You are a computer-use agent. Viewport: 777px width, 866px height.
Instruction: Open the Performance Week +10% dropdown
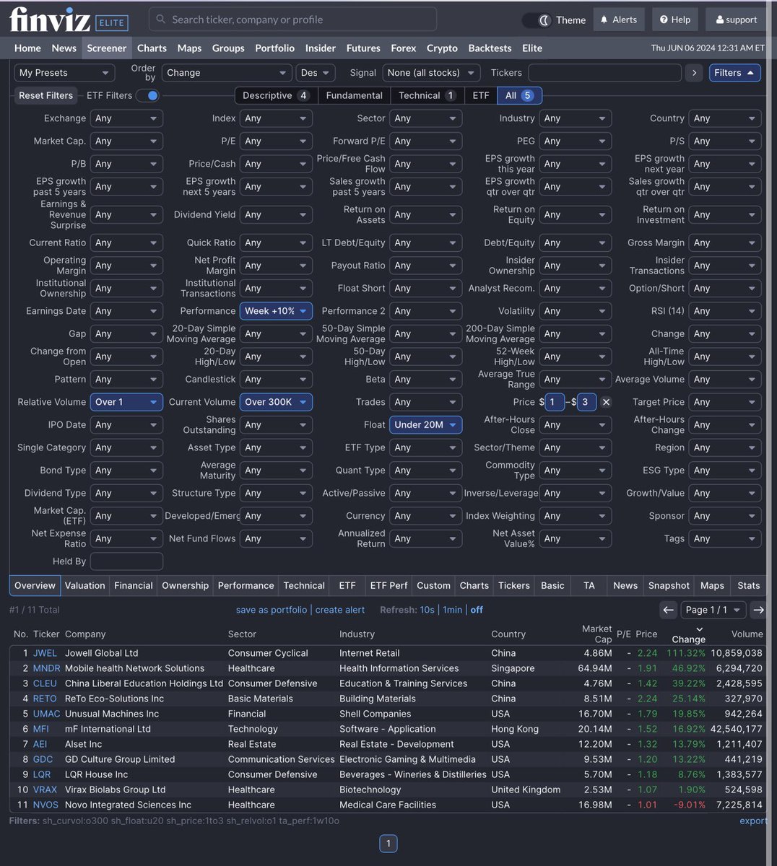pyautogui.click(x=276, y=311)
